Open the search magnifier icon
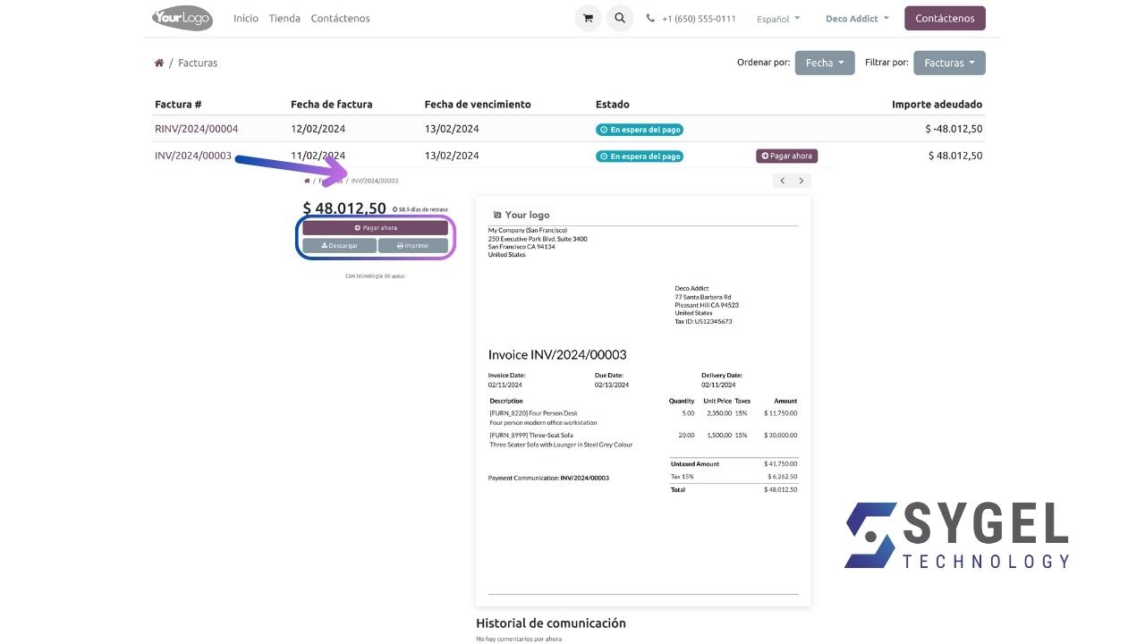This screenshot has height=644, width=1145. (620, 18)
